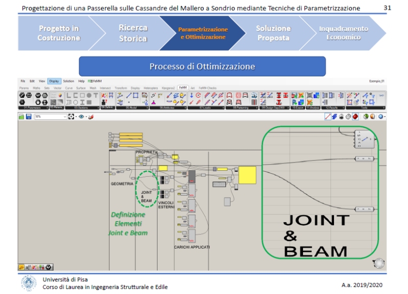This screenshot has width=408, height=294.
Task: Click the line component node in zoomed view
Action: 364,139
